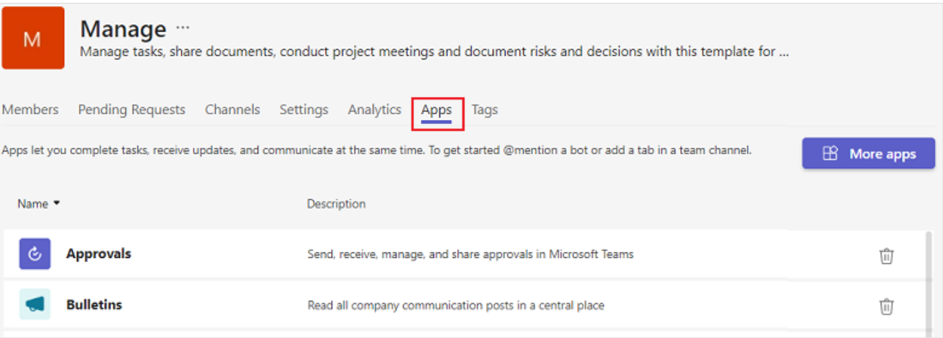Select the Apps tab

click(x=437, y=110)
